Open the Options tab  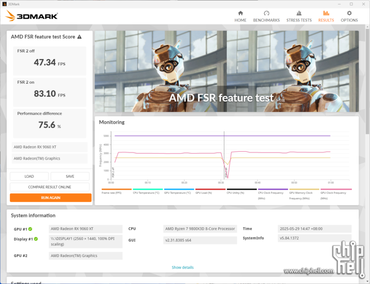[349, 17]
